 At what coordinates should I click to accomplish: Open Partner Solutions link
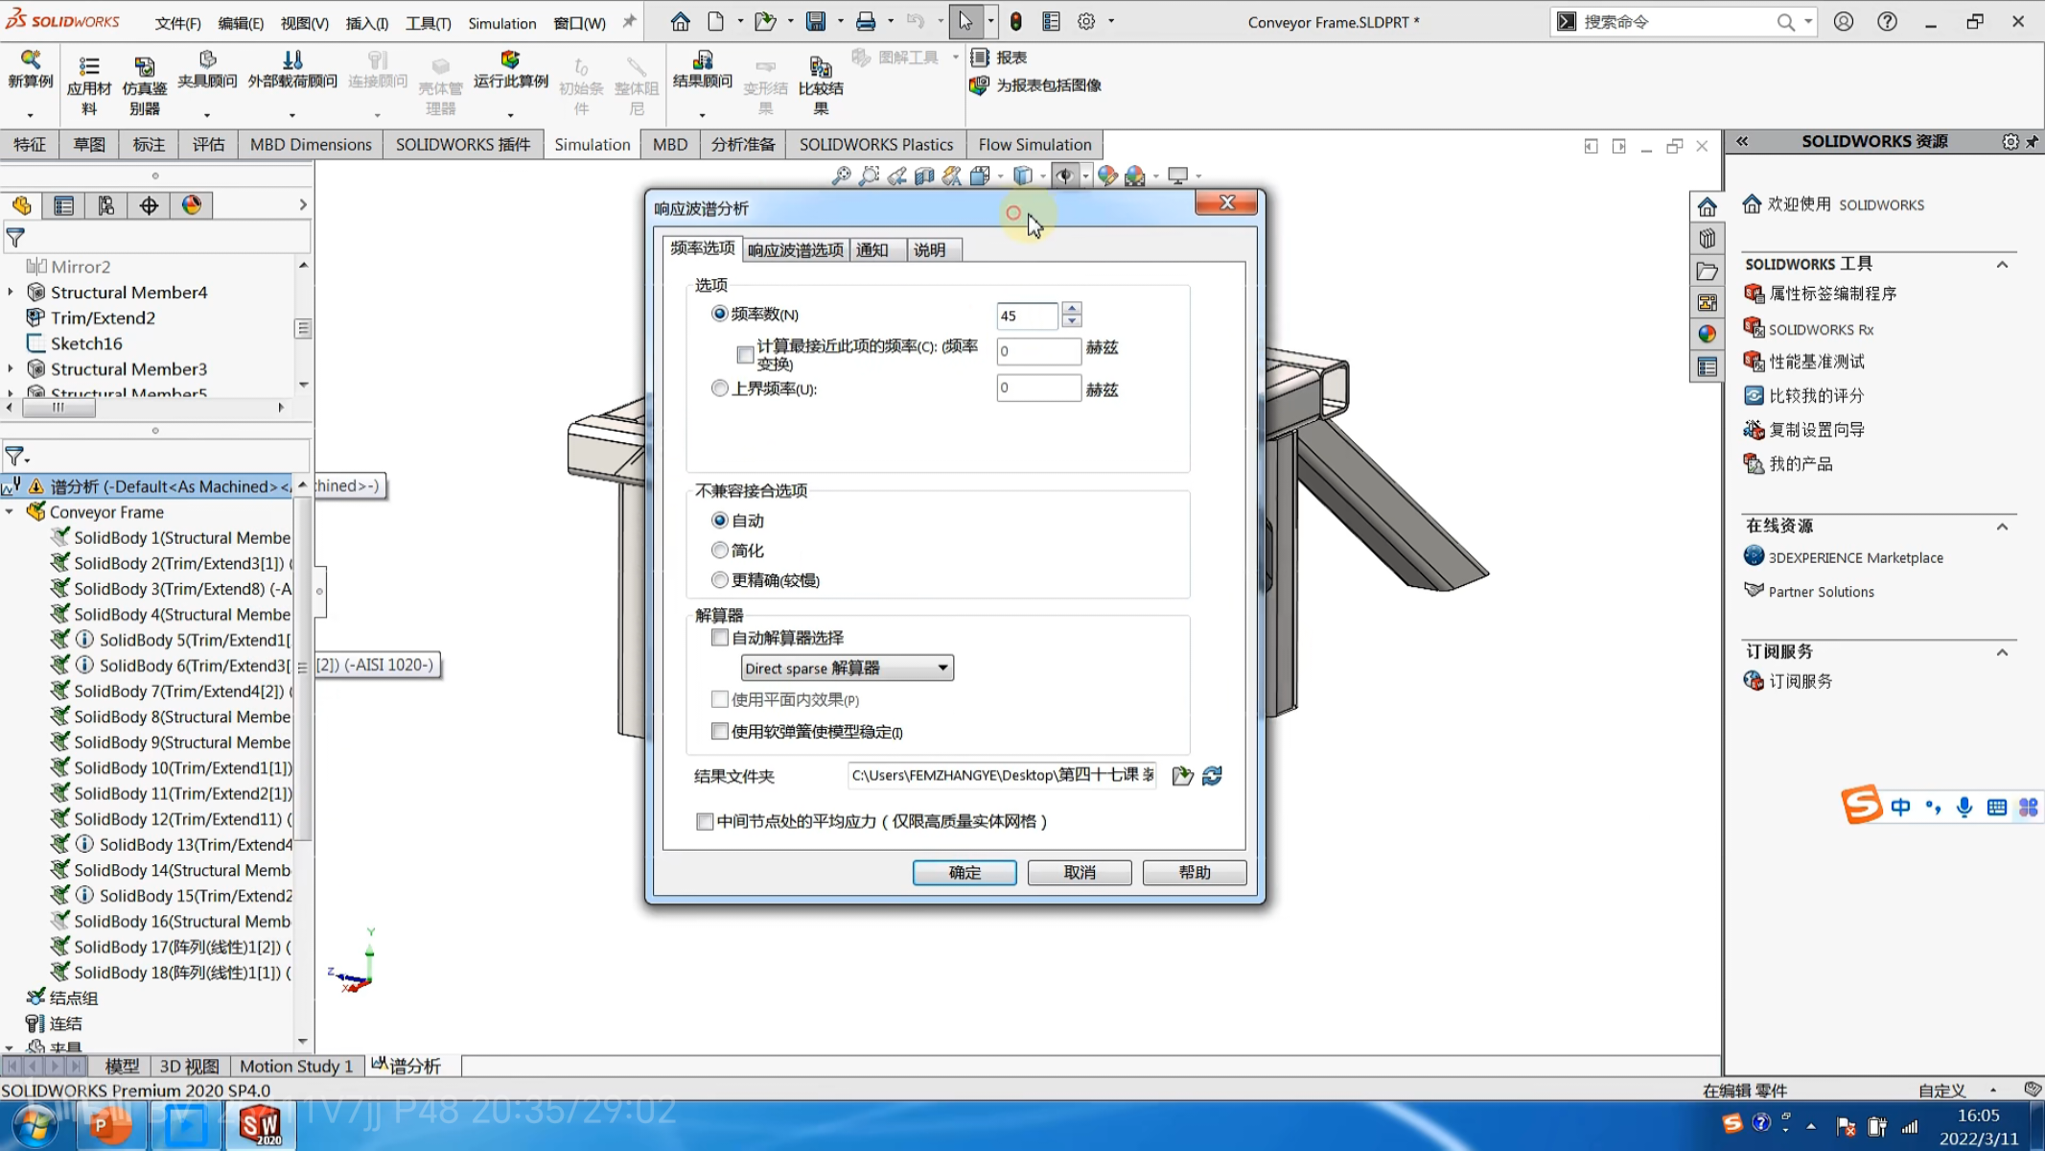point(1821,592)
